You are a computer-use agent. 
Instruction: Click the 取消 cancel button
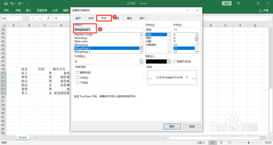pyautogui.click(x=192, y=126)
